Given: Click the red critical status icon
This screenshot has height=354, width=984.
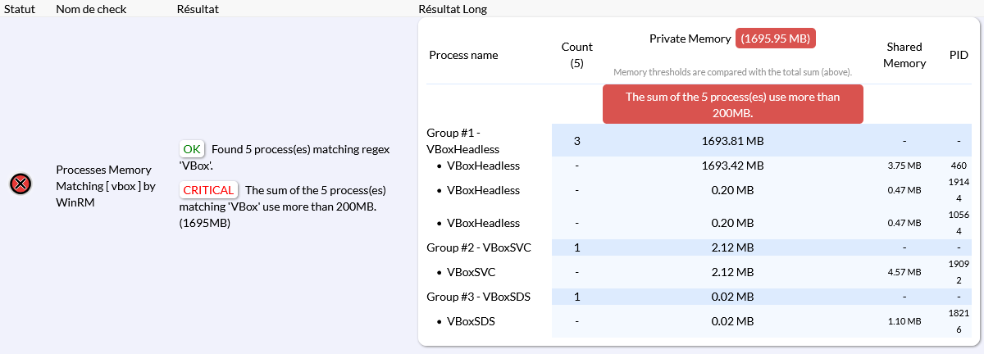Looking at the screenshot, I should [x=20, y=184].
